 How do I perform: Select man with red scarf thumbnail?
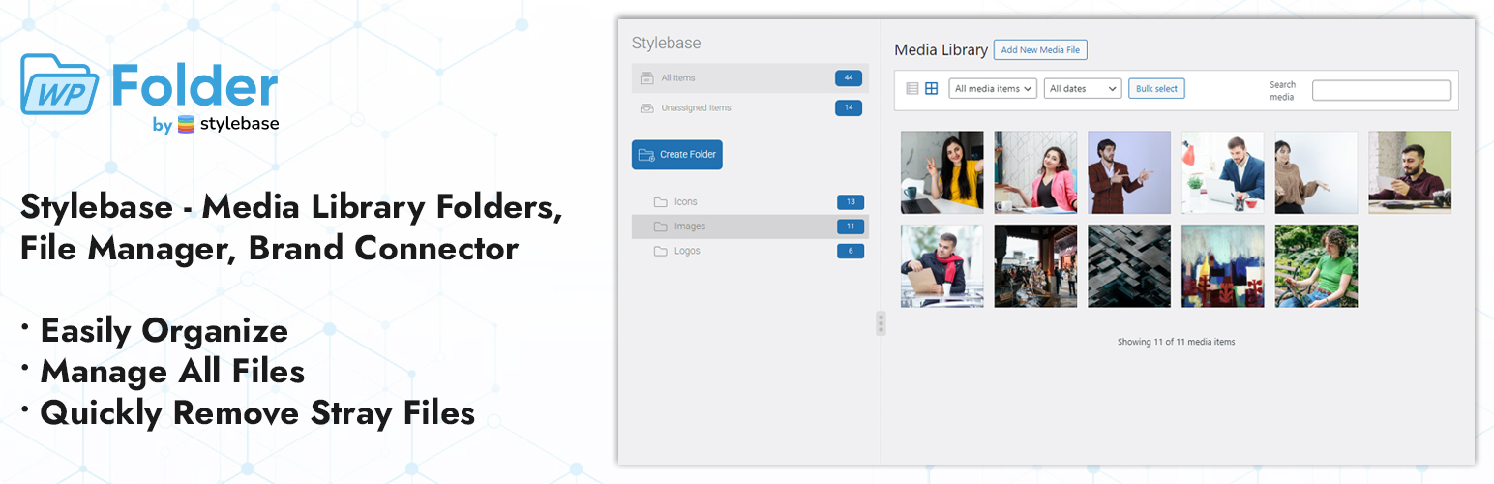[942, 266]
